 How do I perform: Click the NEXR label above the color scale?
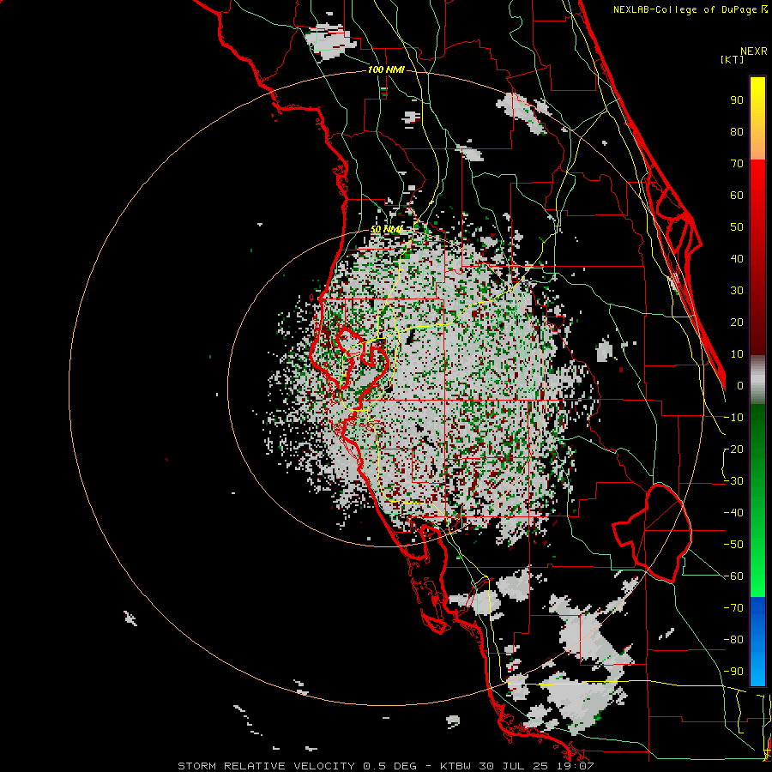point(753,51)
